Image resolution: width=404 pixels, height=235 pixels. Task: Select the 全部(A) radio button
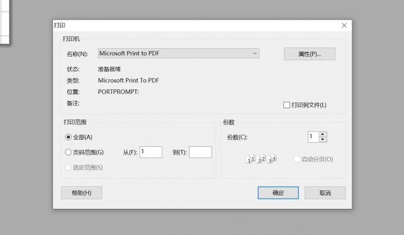68,137
